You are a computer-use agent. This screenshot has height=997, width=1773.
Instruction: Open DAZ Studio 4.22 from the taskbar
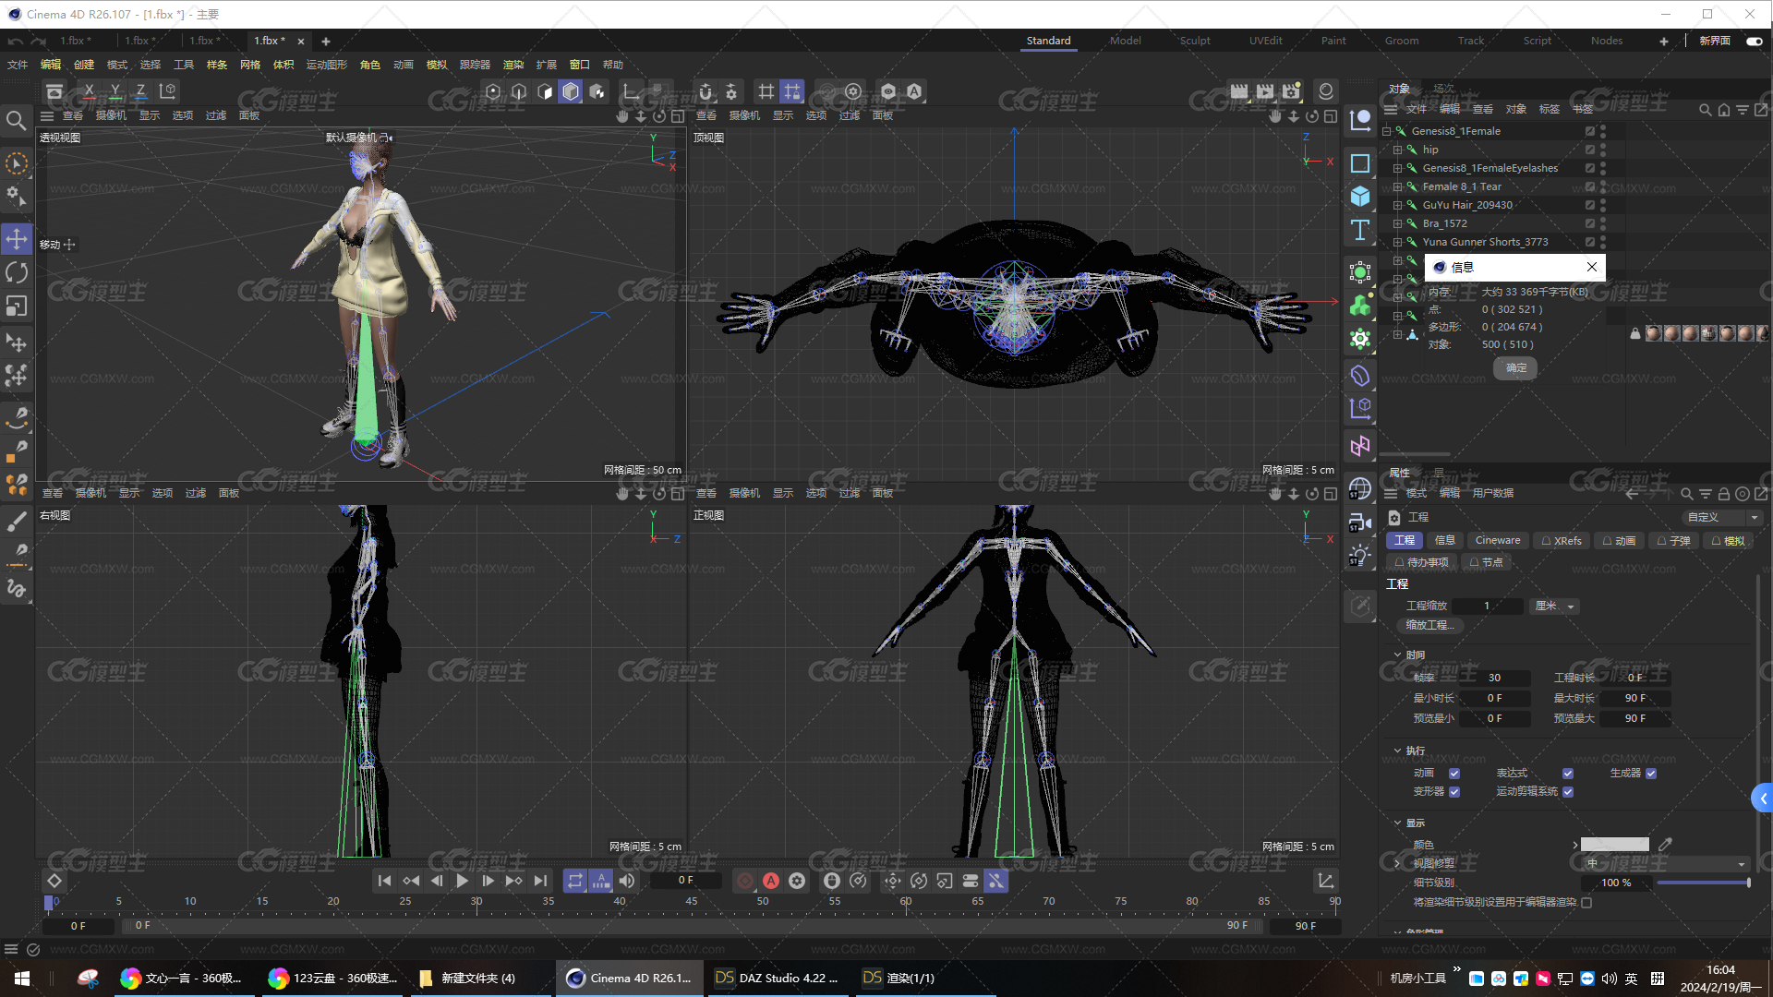779,978
